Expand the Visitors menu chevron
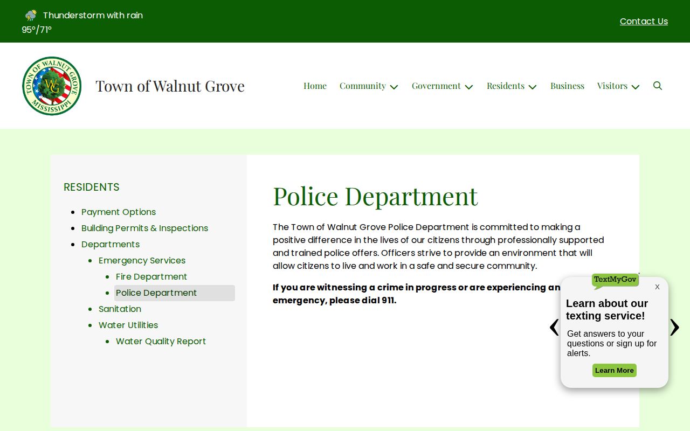Image resolution: width=690 pixels, height=431 pixels. (x=636, y=87)
